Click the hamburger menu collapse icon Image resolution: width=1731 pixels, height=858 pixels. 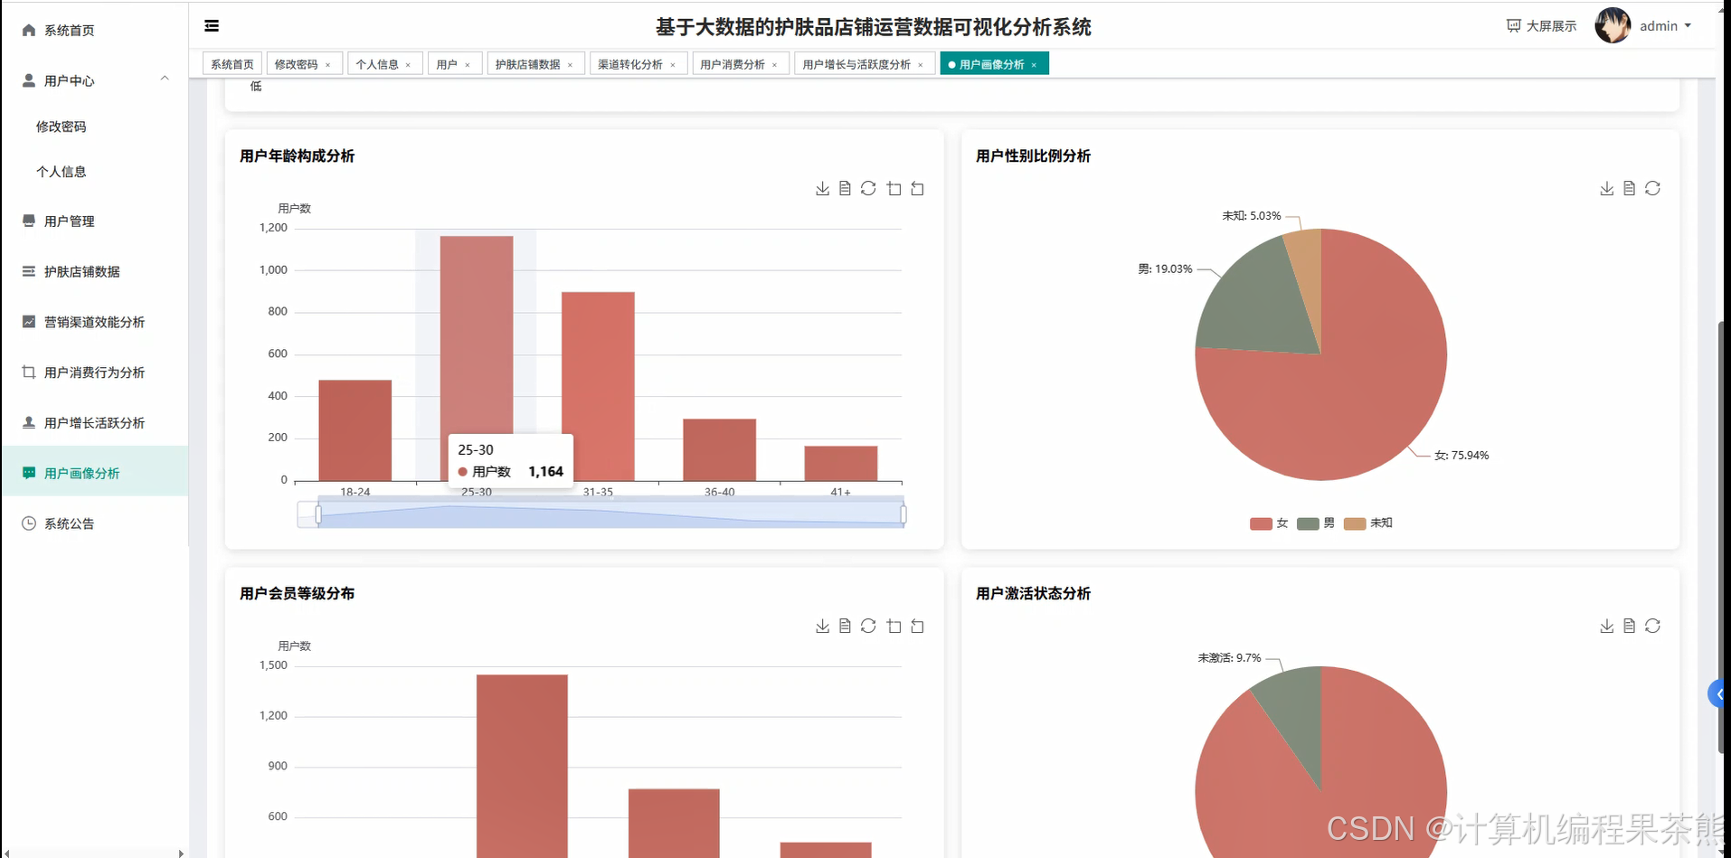point(212,26)
